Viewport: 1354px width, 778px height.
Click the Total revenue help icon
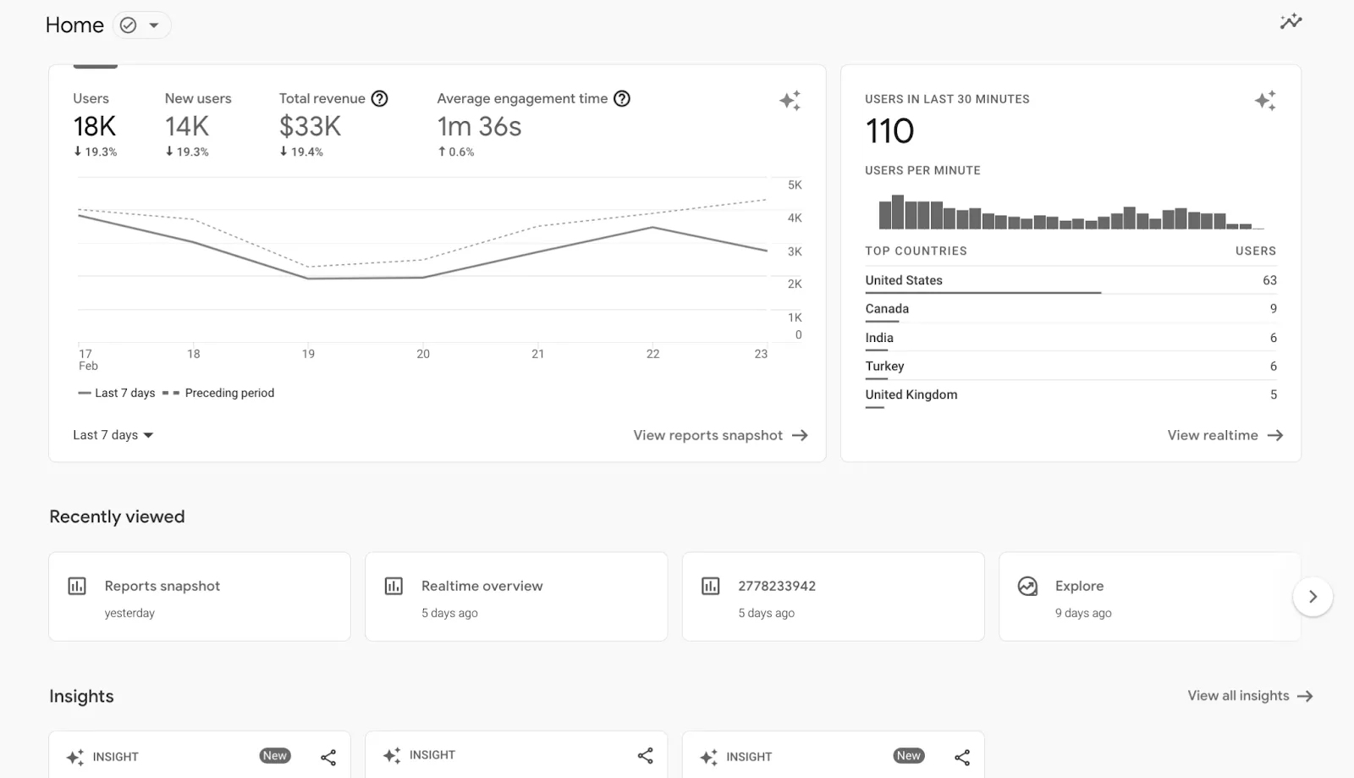click(380, 98)
